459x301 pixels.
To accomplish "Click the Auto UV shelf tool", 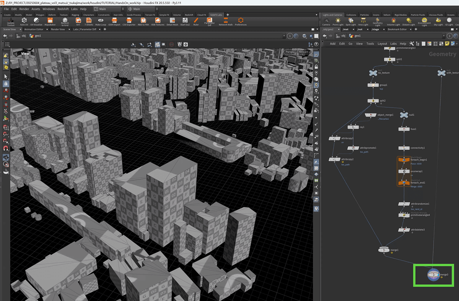I will [x=24, y=21].
